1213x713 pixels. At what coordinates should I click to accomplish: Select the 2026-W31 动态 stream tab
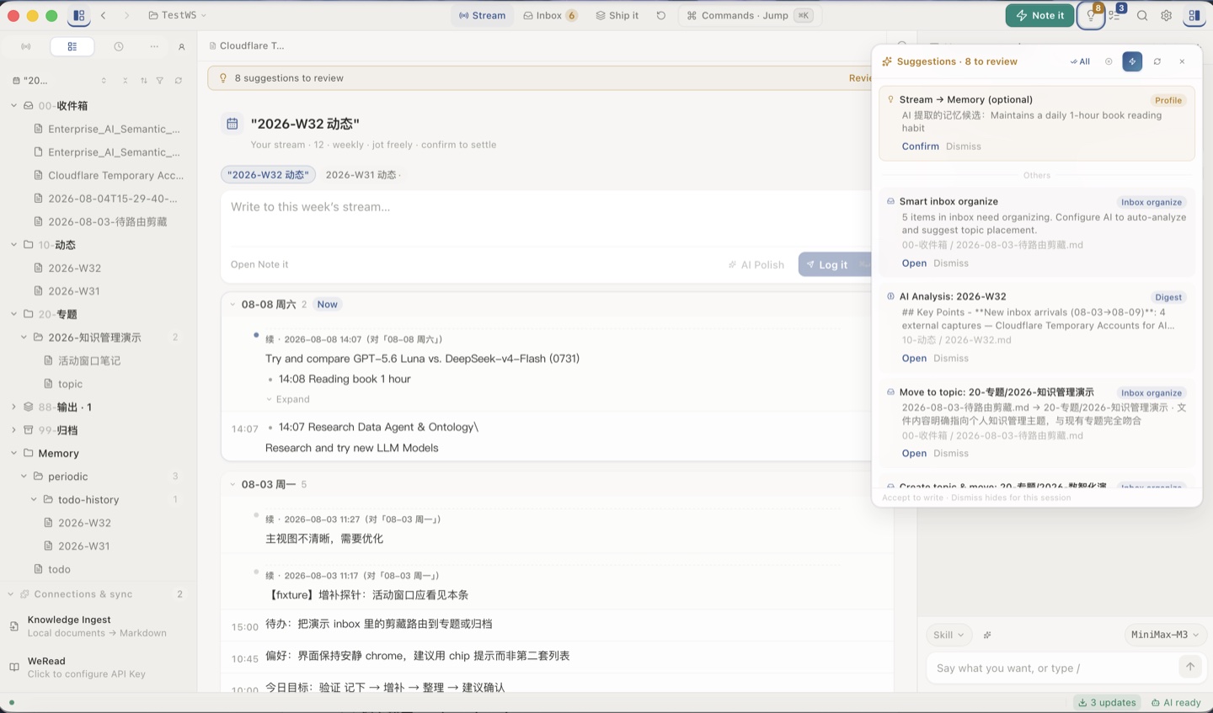(x=361, y=175)
